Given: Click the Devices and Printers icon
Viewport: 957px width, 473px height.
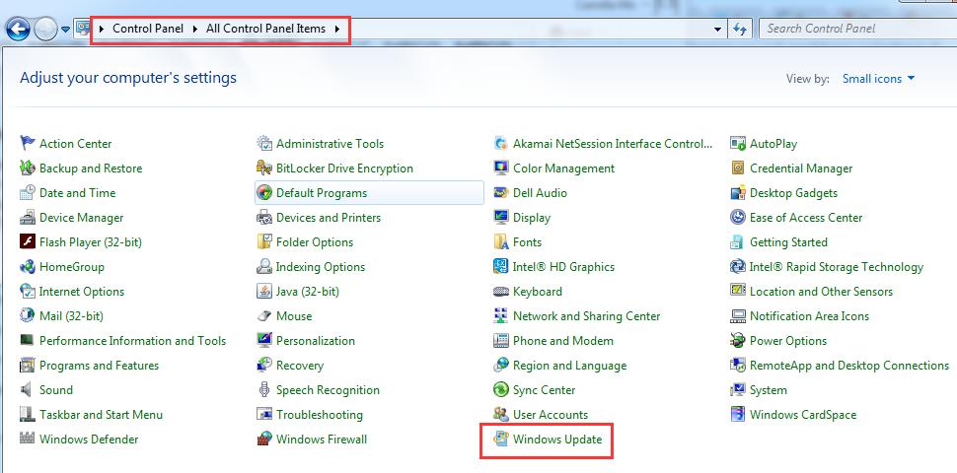Looking at the screenshot, I should pos(264,218).
